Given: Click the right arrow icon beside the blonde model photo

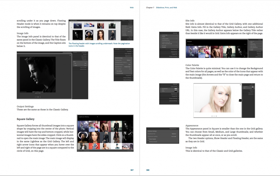Looking at the screenshot, I should 240,100.
